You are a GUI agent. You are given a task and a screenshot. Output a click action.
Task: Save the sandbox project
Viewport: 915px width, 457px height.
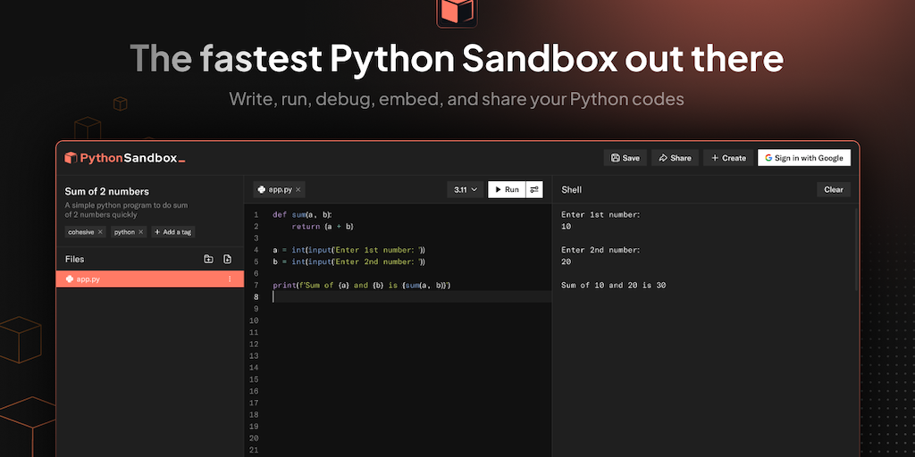coord(625,158)
